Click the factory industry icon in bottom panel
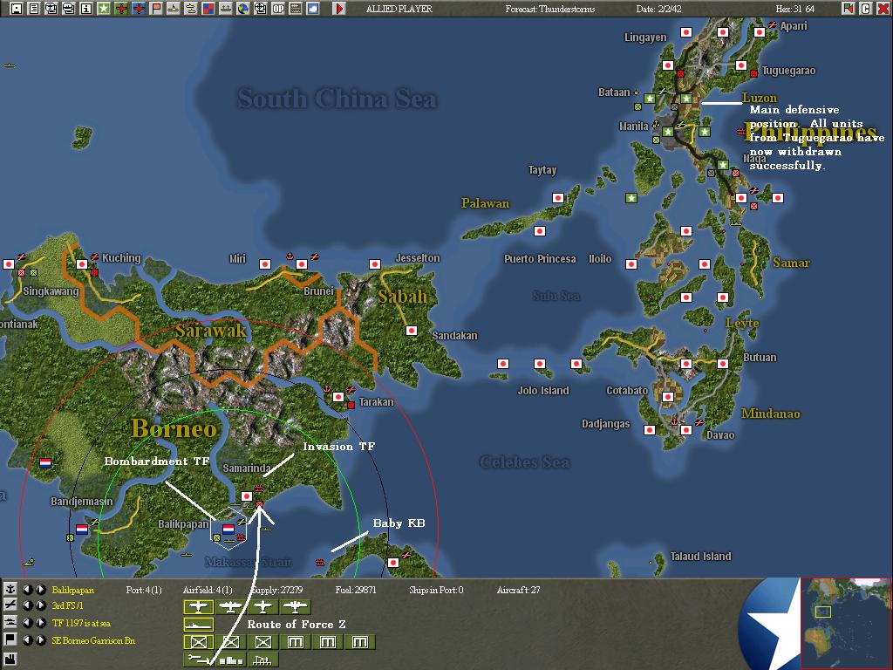The width and height of the screenshot is (893, 670). click(x=10, y=660)
